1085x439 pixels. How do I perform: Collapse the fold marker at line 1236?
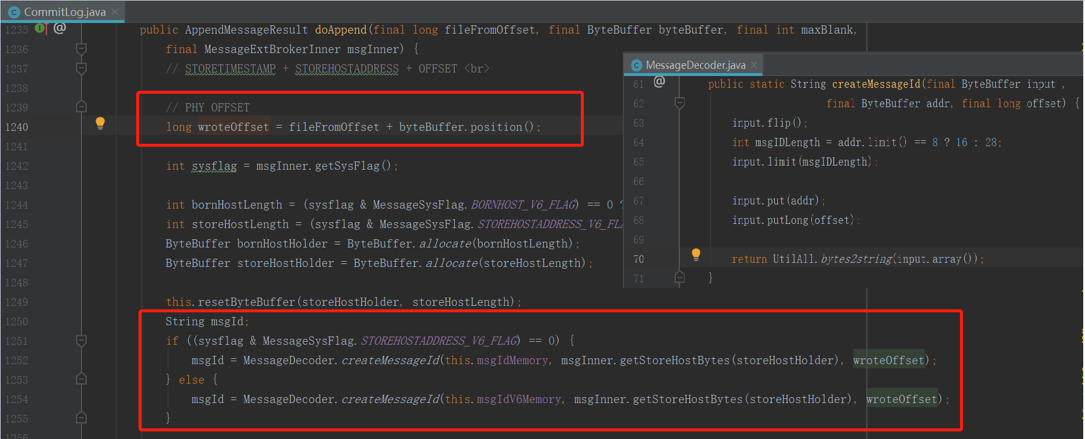point(81,49)
